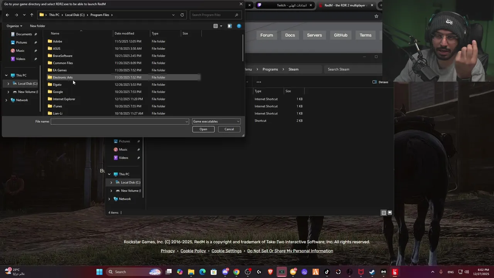
Task: Open Pictures in dialog quick access
Action: coord(22,42)
